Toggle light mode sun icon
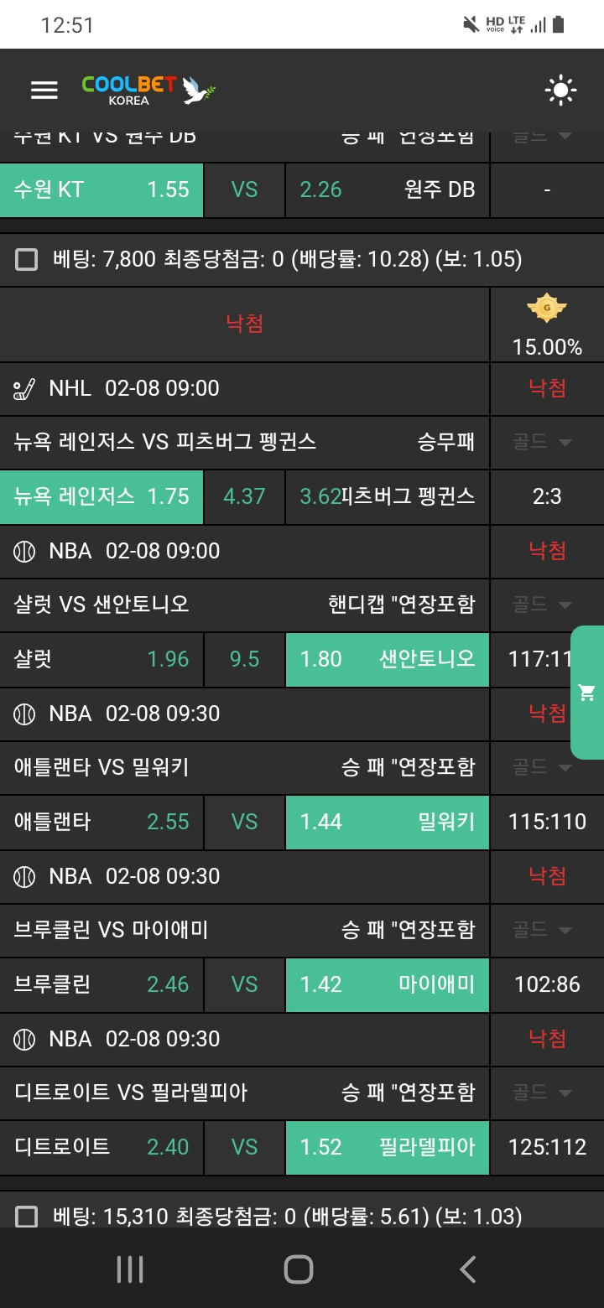 tap(560, 90)
